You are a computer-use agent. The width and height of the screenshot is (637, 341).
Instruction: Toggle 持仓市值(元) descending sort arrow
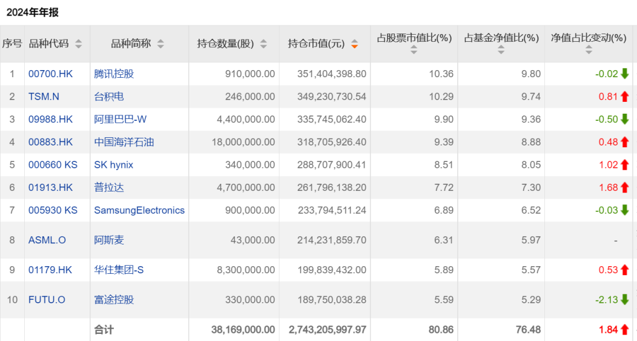(x=354, y=44)
